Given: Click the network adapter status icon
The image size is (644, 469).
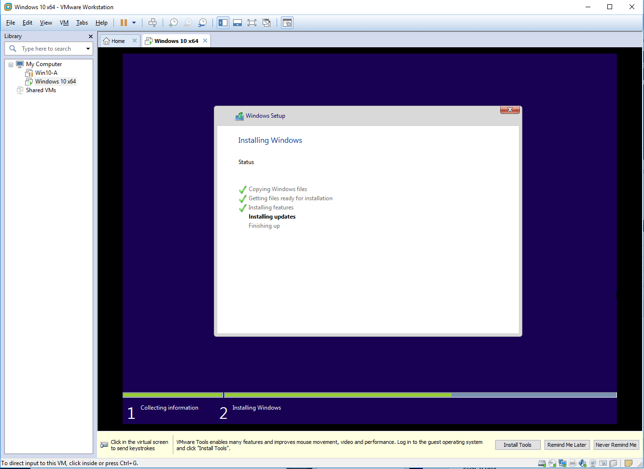Looking at the screenshot, I should 562,464.
